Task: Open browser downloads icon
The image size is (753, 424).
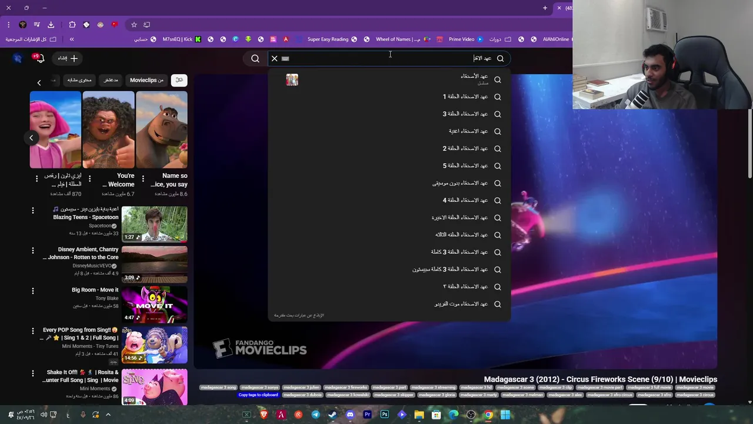Action: click(x=51, y=25)
